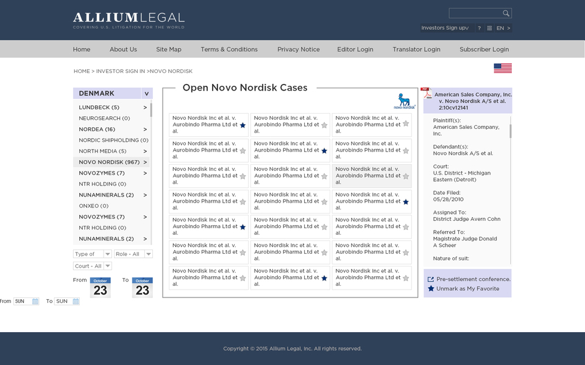Image resolution: width=585 pixels, height=365 pixels.
Task: Open the EN language selector
Action: [503, 29]
